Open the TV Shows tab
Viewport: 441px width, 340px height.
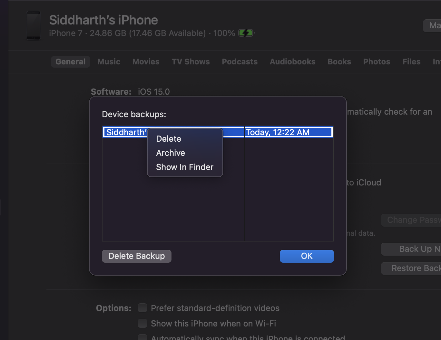click(191, 61)
